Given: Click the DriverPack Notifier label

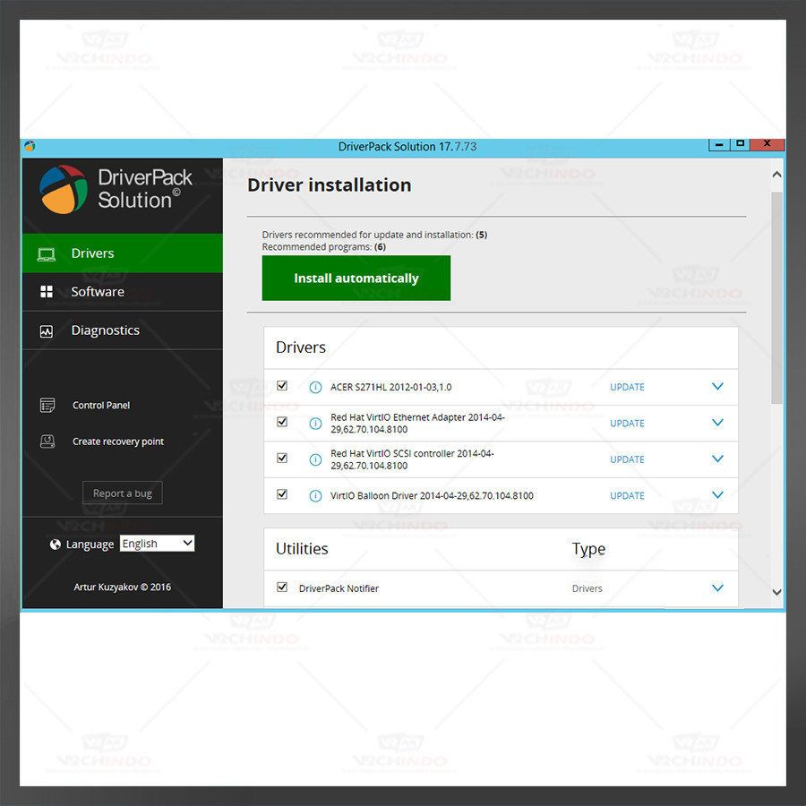Looking at the screenshot, I should pos(339,588).
